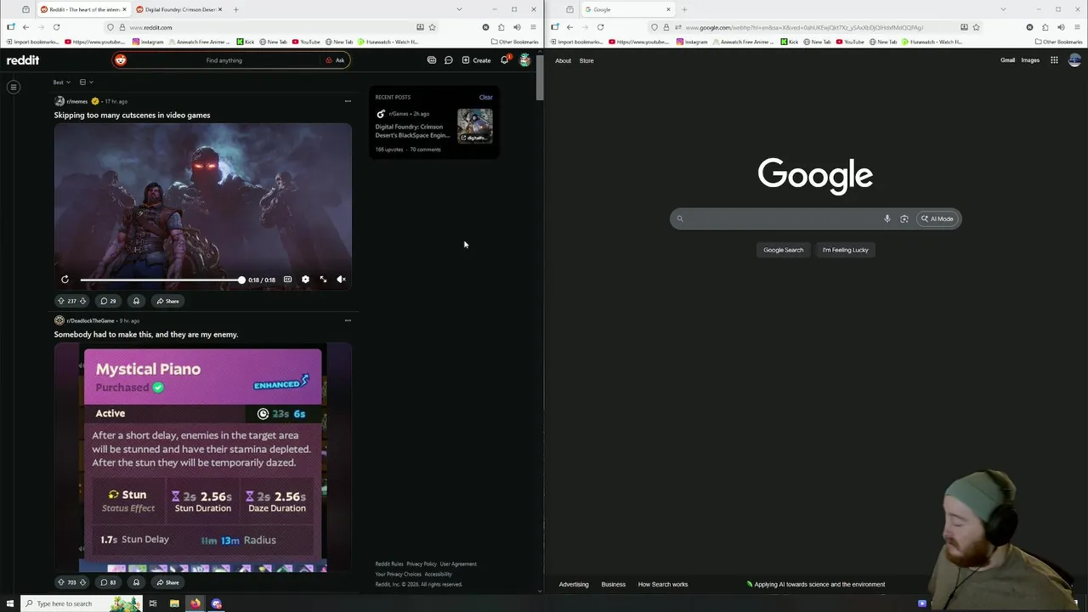This screenshot has height=612, width=1088.
Task: Open Reddit user avatar menu
Action: (x=525, y=60)
